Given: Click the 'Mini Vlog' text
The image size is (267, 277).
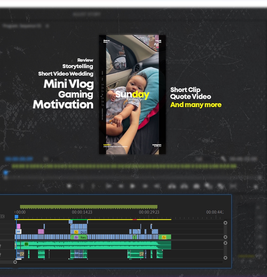Looking at the screenshot, I should pyautogui.click(x=69, y=84).
